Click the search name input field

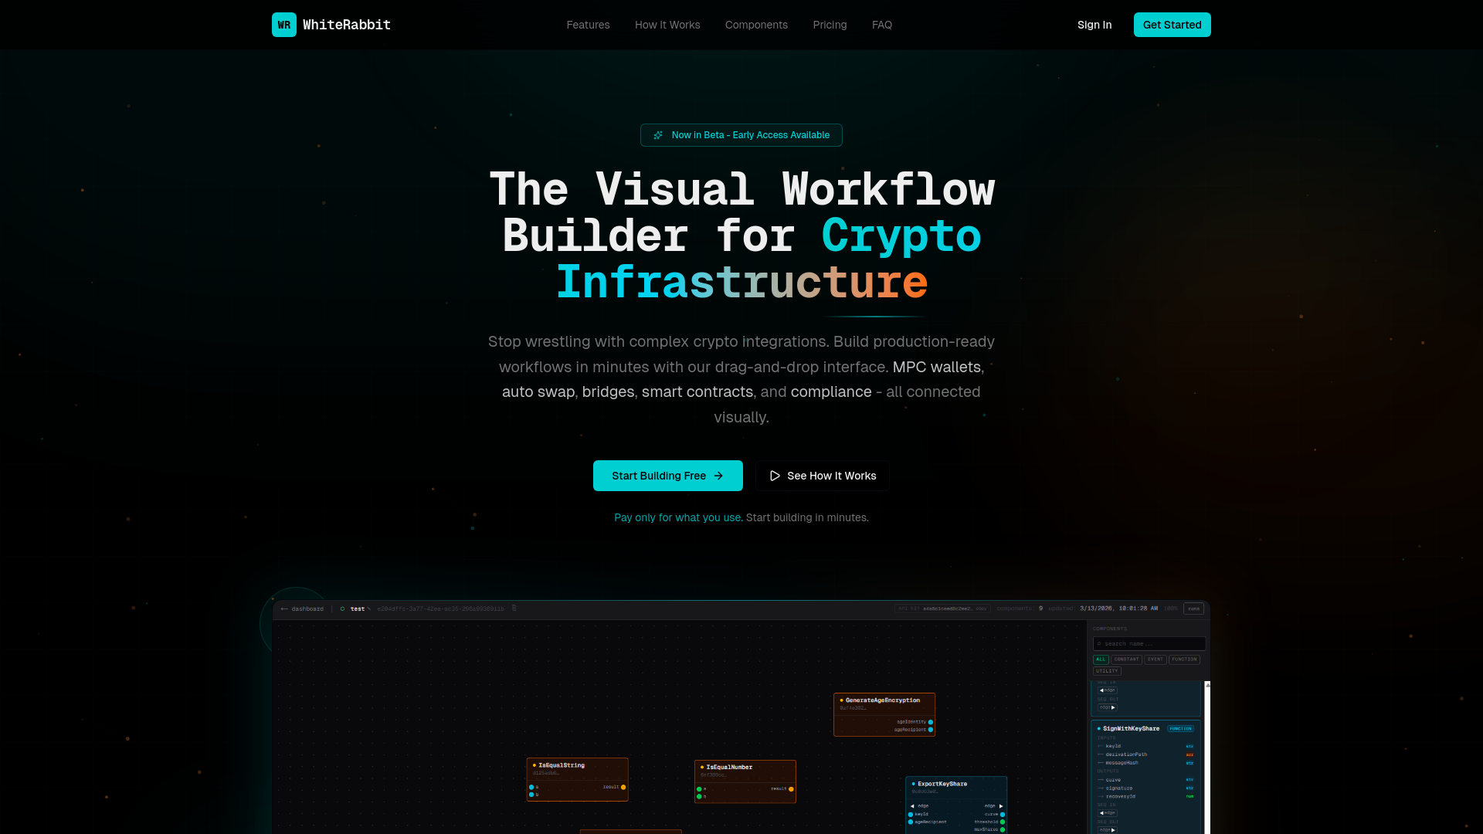(x=1149, y=643)
